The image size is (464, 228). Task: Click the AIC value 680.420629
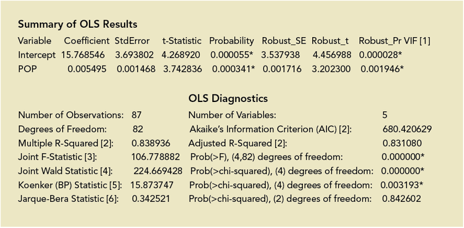408,129
